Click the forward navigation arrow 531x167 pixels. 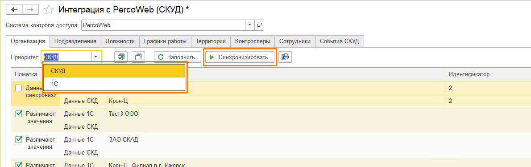(x=30, y=10)
